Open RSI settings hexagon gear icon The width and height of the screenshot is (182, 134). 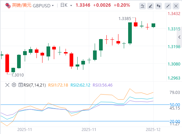14,85
